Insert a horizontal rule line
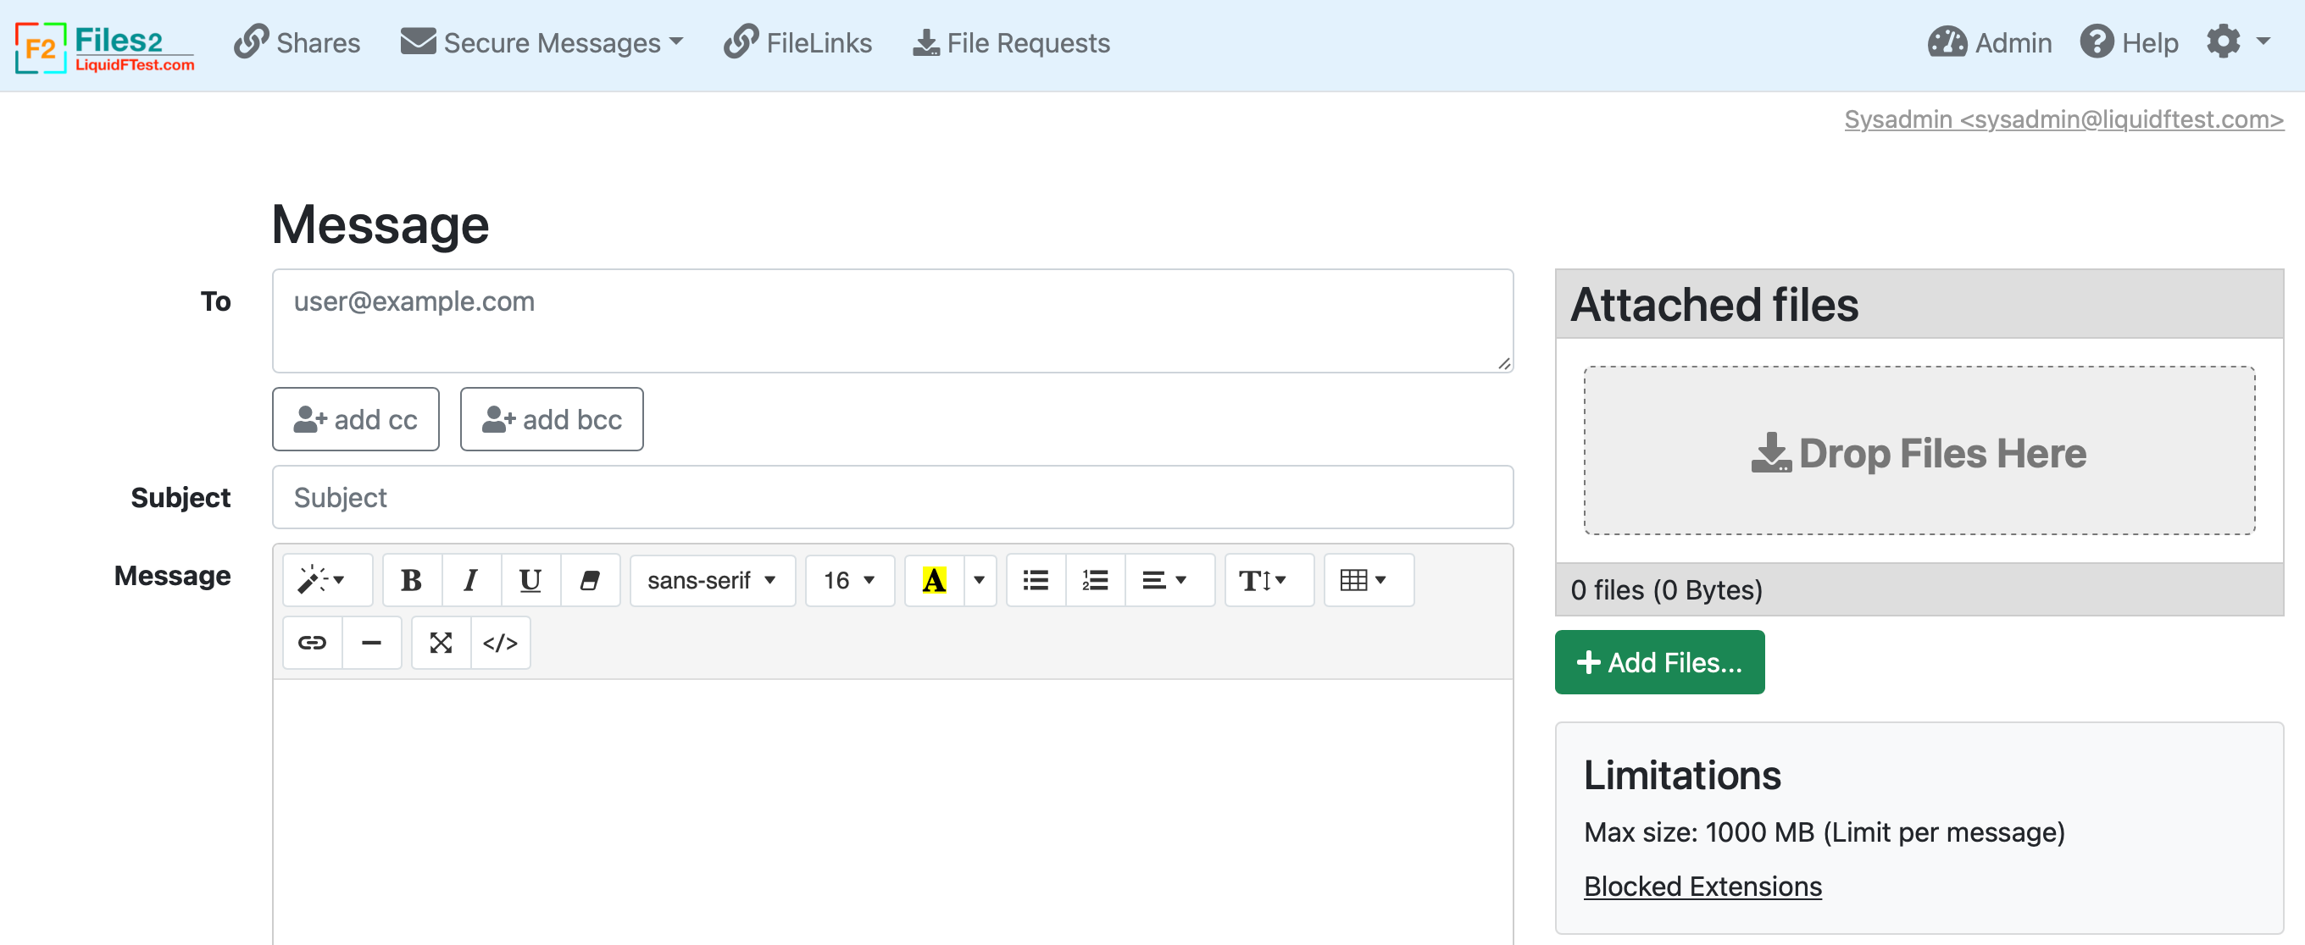This screenshot has width=2305, height=945. (x=371, y=643)
